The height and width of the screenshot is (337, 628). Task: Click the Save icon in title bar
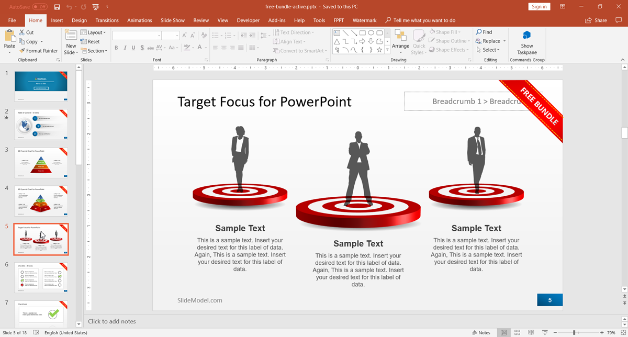[x=57, y=7]
